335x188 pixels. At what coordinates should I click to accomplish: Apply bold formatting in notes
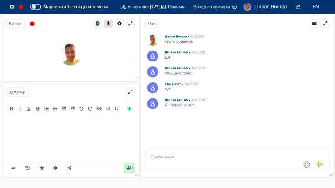[x=11, y=109]
